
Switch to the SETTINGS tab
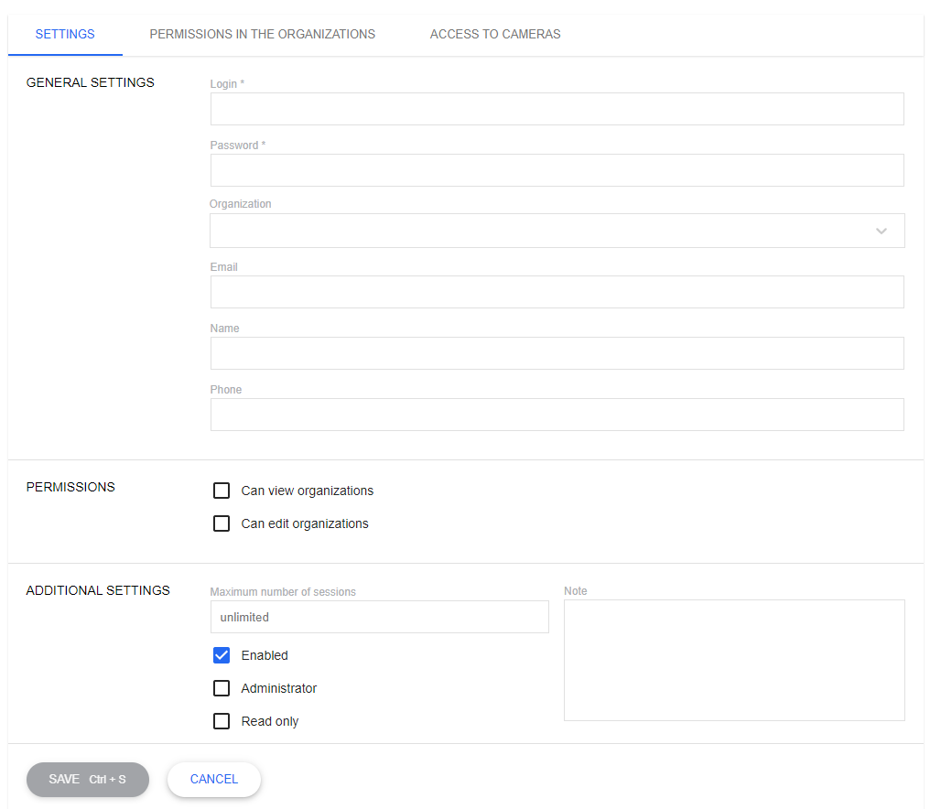click(64, 34)
